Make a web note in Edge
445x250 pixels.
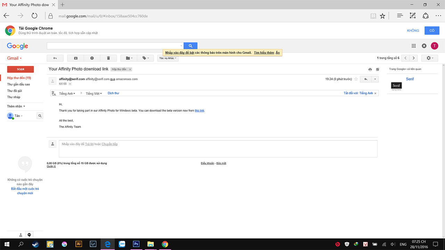pos(413,16)
